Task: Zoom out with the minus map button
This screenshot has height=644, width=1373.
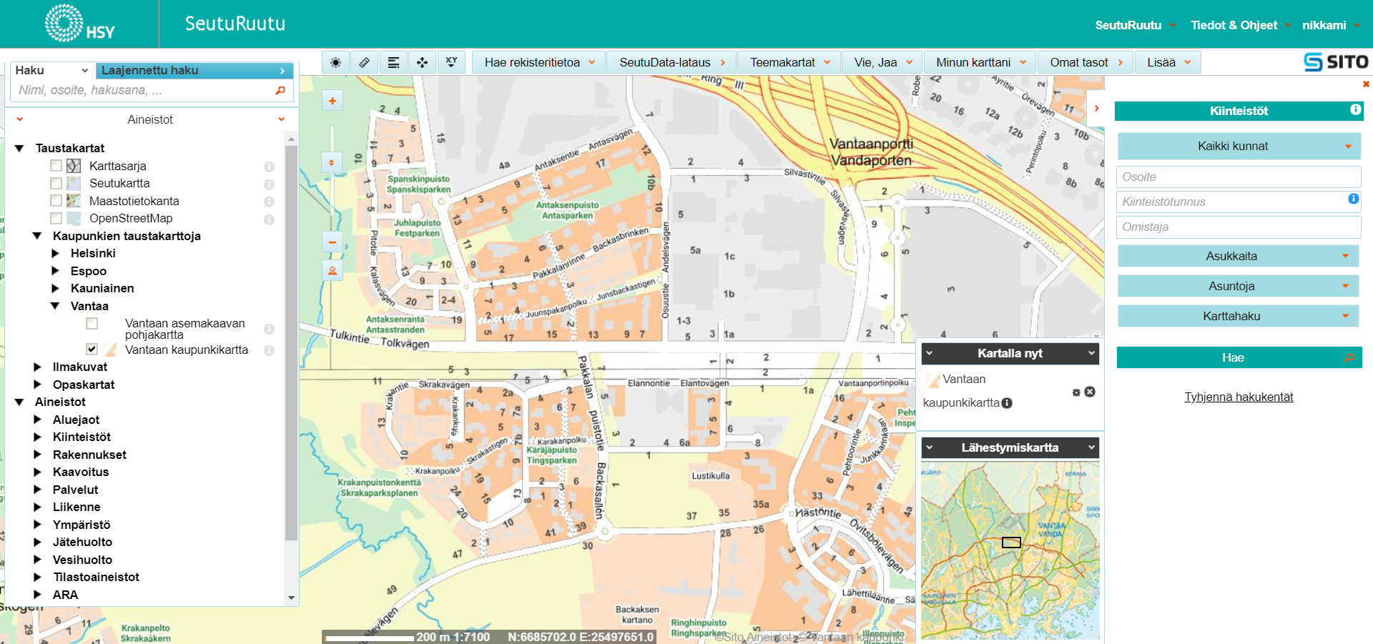Action: pyautogui.click(x=333, y=242)
